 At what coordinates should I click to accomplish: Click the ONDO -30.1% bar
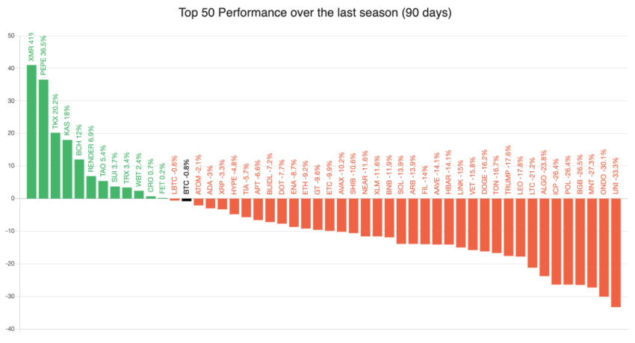click(x=604, y=247)
